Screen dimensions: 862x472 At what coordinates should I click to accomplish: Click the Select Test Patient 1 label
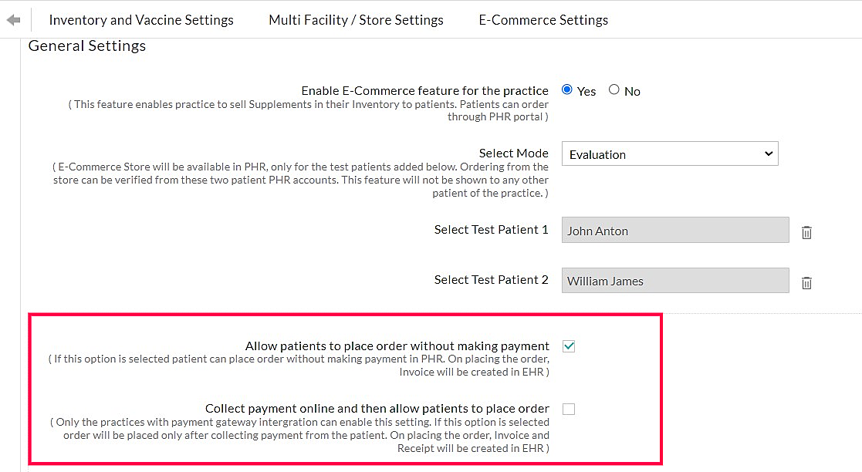click(491, 230)
